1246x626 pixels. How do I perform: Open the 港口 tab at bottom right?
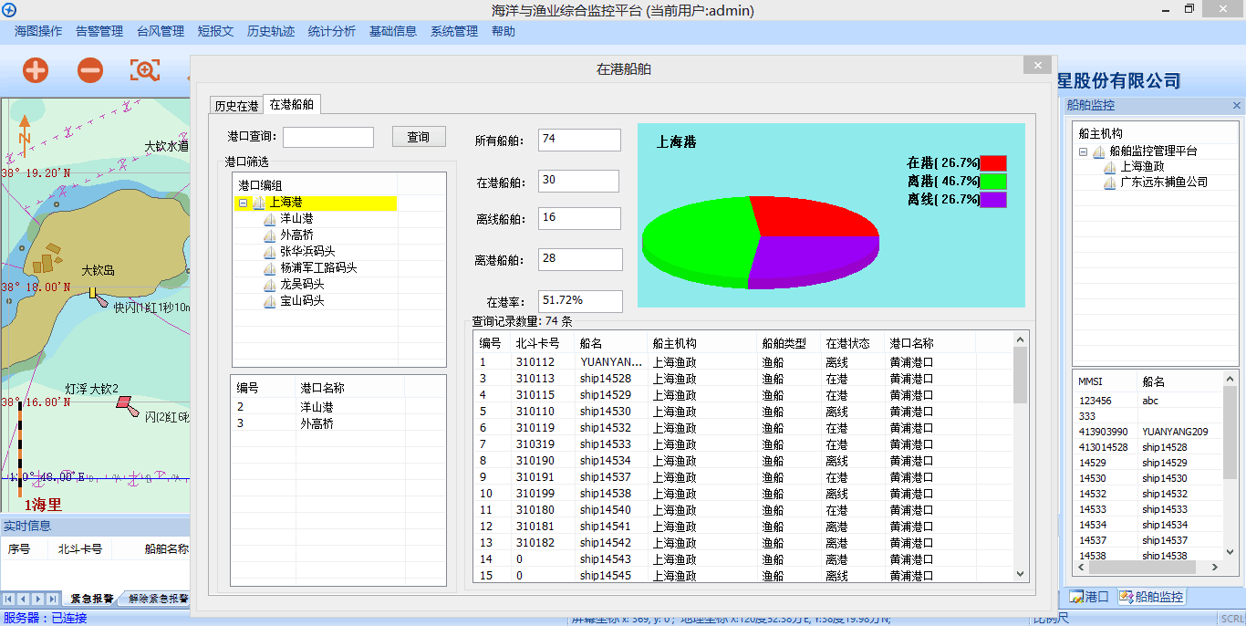click(x=1089, y=598)
